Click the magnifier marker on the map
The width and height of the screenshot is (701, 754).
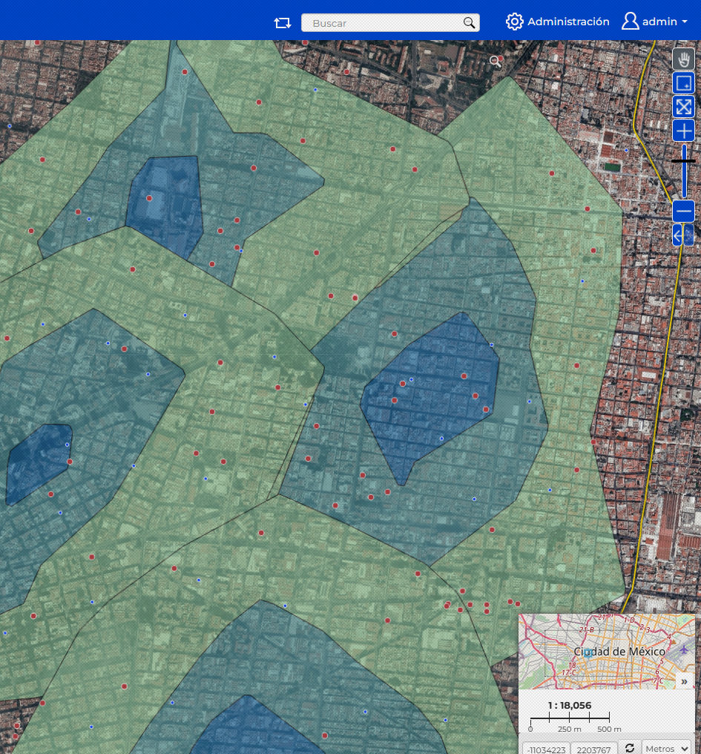click(x=496, y=62)
